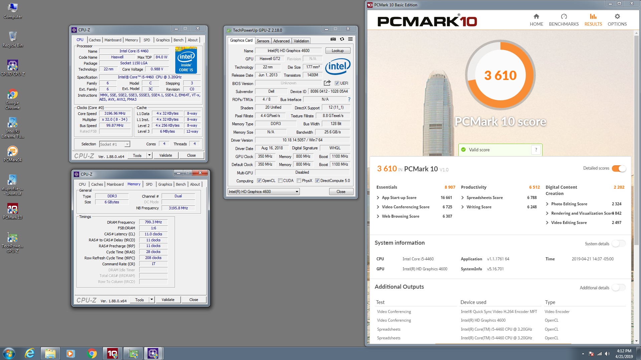Click Close in lower CPU-Z window
The width and height of the screenshot is (641, 360).
point(194,300)
